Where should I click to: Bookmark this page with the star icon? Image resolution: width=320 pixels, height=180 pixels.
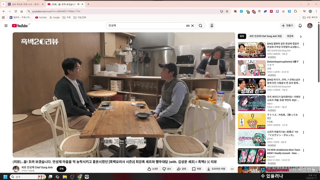(x=227, y=11)
